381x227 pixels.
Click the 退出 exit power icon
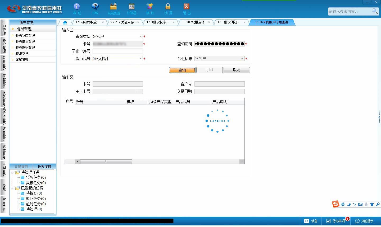(186, 7)
